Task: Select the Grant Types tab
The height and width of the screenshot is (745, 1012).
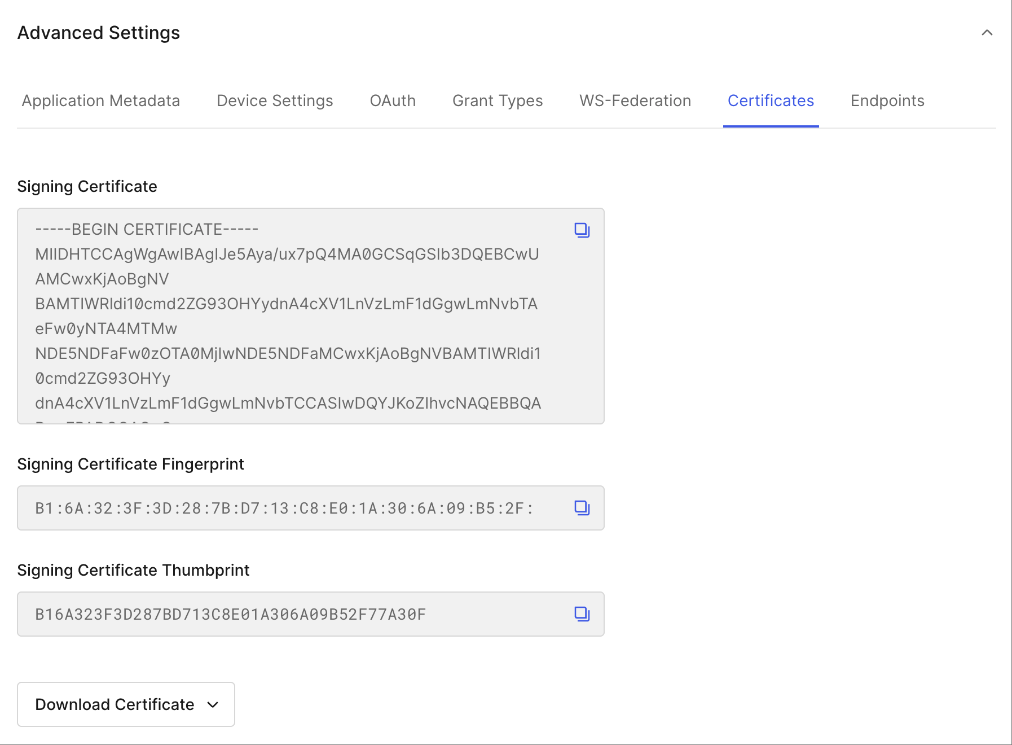Action: pos(497,100)
